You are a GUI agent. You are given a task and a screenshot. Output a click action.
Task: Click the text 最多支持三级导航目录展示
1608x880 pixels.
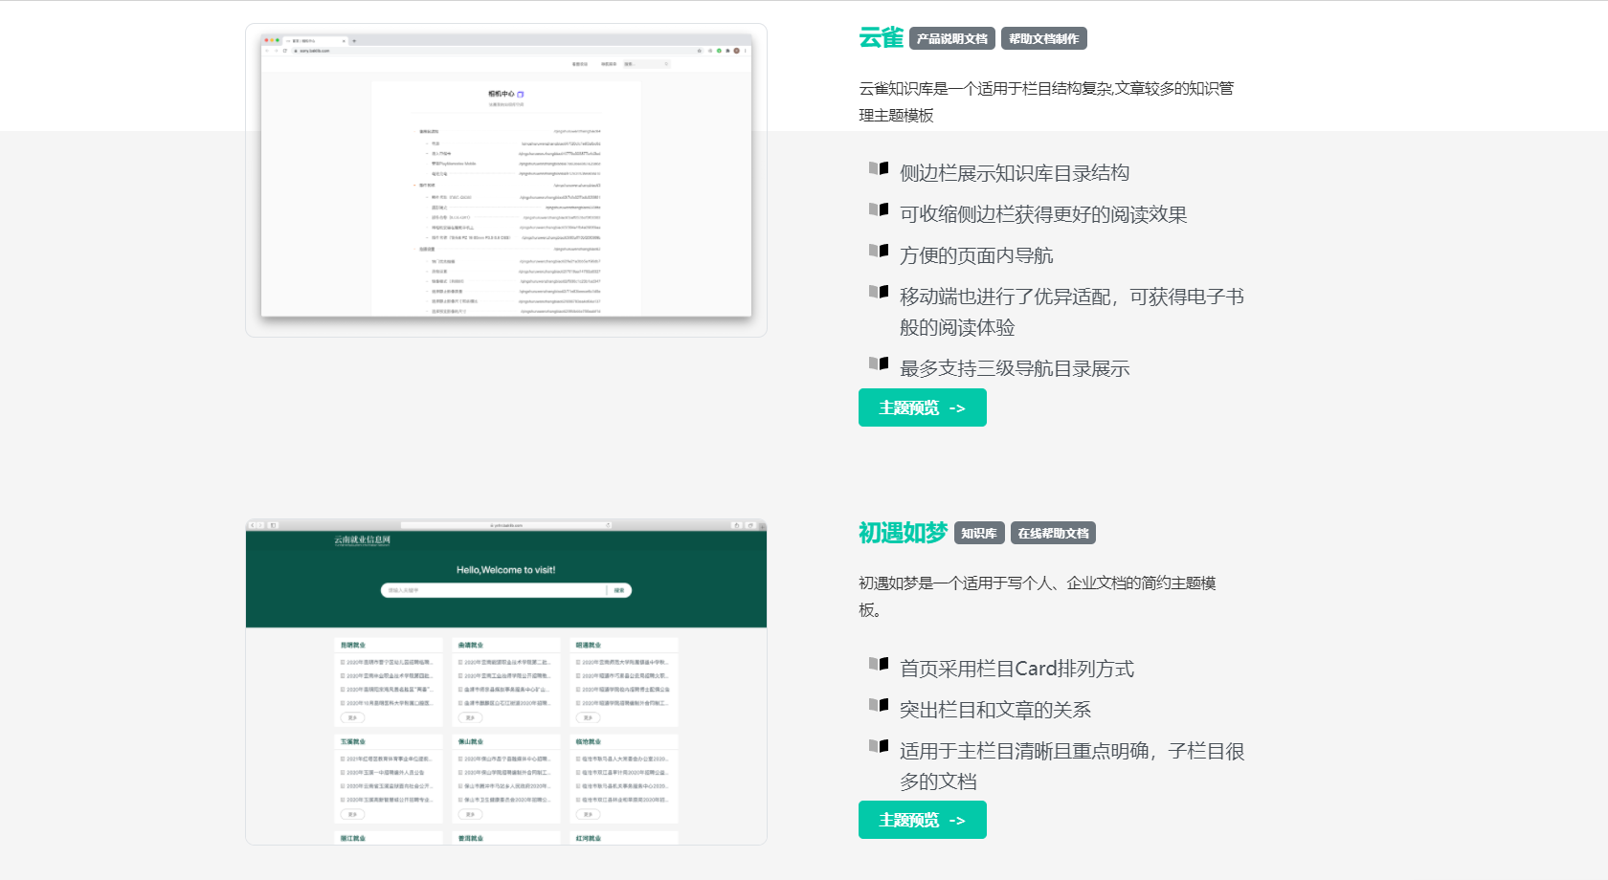tap(1015, 368)
